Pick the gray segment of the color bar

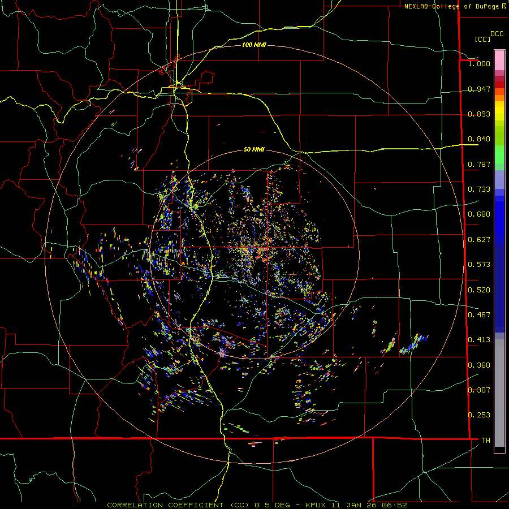pyautogui.click(x=499, y=393)
